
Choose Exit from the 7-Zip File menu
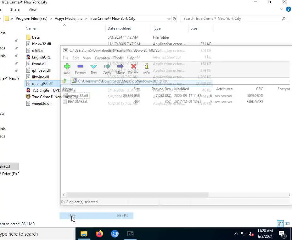(x=97, y=215)
